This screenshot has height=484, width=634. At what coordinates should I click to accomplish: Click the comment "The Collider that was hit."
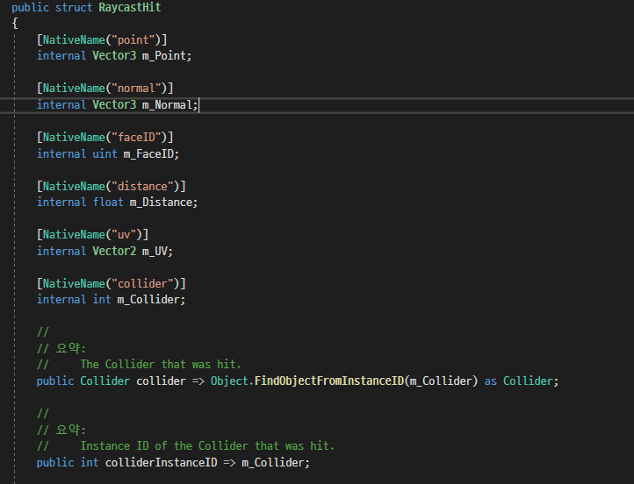(161, 365)
